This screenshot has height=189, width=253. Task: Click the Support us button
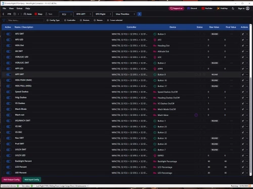tap(176, 8)
